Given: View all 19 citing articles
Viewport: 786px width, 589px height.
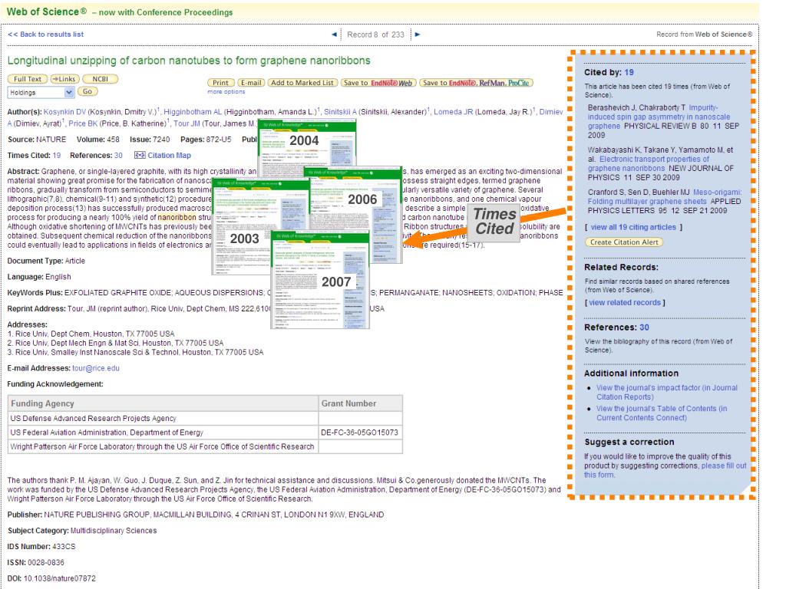Looking at the screenshot, I should [633, 227].
